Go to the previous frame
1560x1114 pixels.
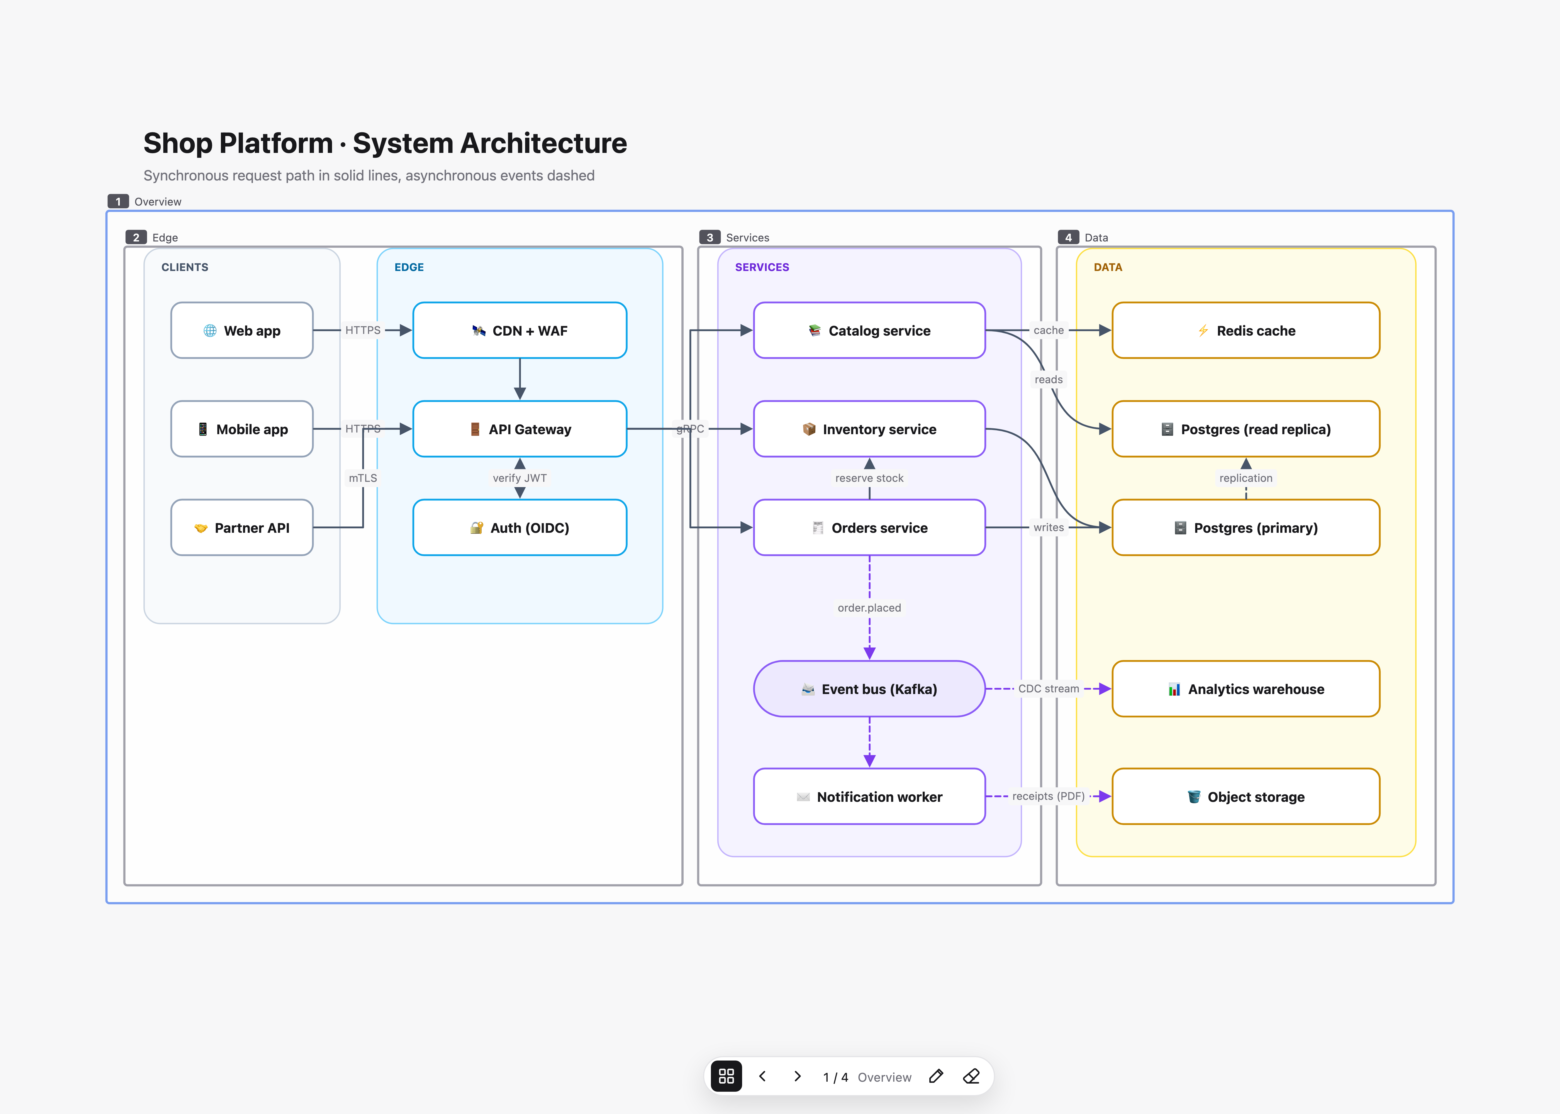click(x=762, y=1076)
